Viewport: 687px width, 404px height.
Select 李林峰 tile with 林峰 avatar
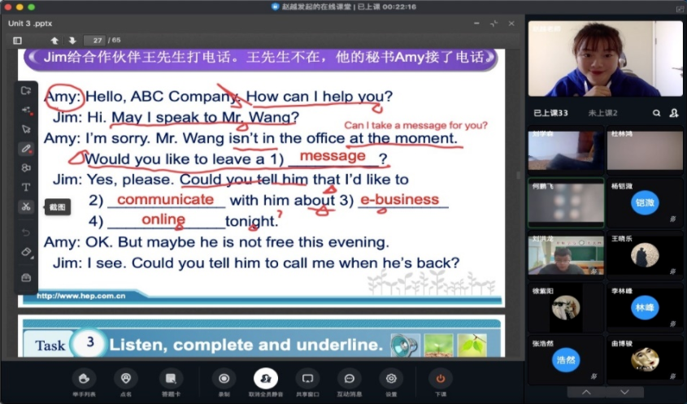click(x=645, y=307)
